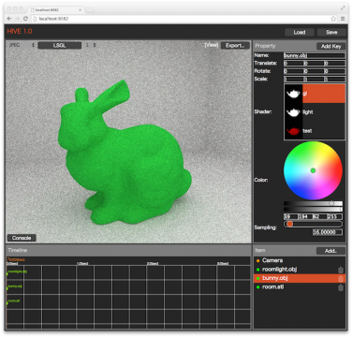Open the Console panel
Image resolution: width=352 pixels, height=337 pixels.
22,238
